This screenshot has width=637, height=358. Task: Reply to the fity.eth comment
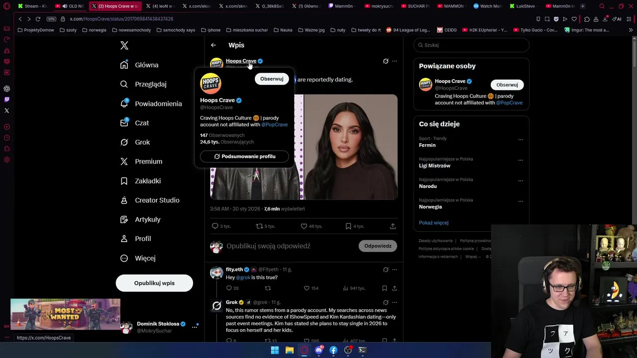(229, 288)
